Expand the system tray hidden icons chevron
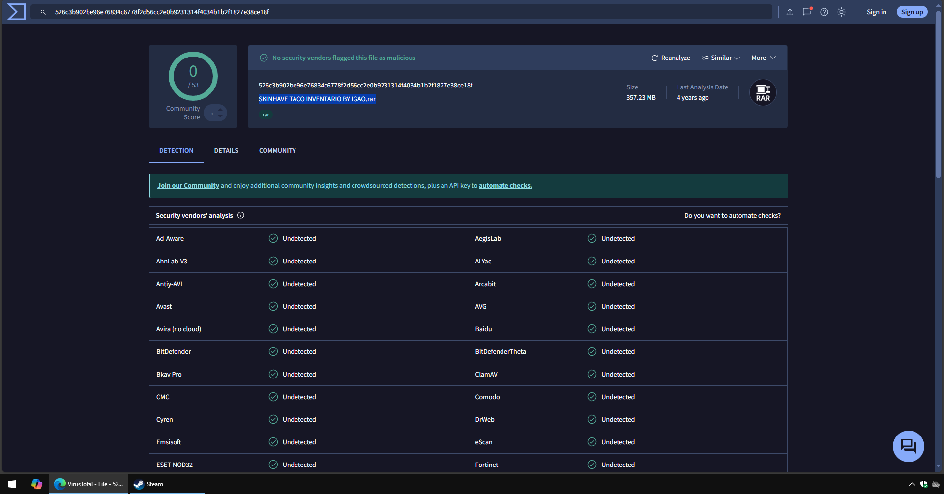The width and height of the screenshot is (944, 494). click(x=912, y=484)
